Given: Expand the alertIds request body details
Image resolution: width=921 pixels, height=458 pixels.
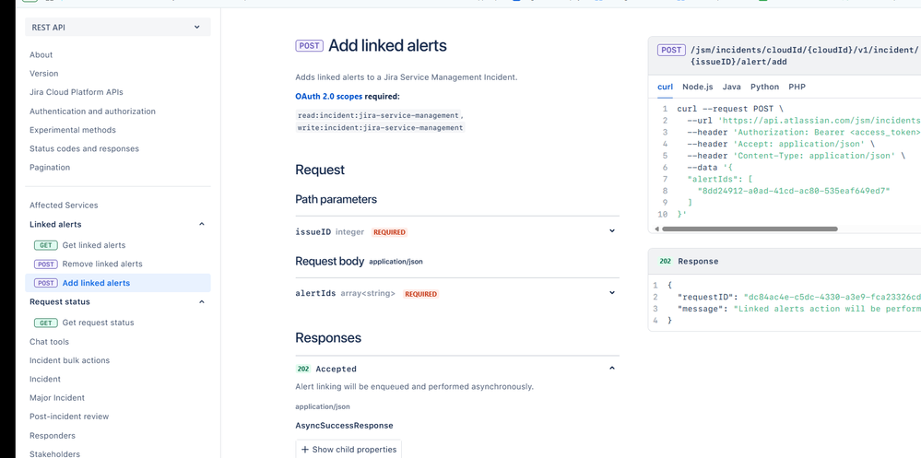Looking at the screenshot, I should pos(612,292).
